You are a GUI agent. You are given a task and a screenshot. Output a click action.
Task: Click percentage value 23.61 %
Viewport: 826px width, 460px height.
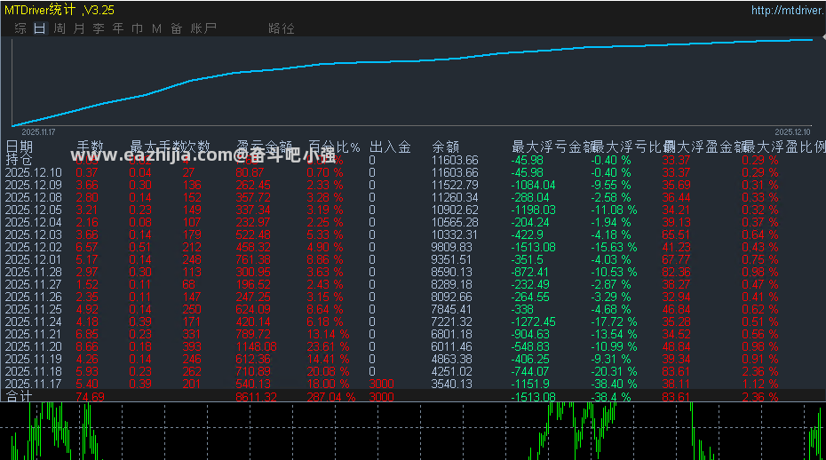328,346
